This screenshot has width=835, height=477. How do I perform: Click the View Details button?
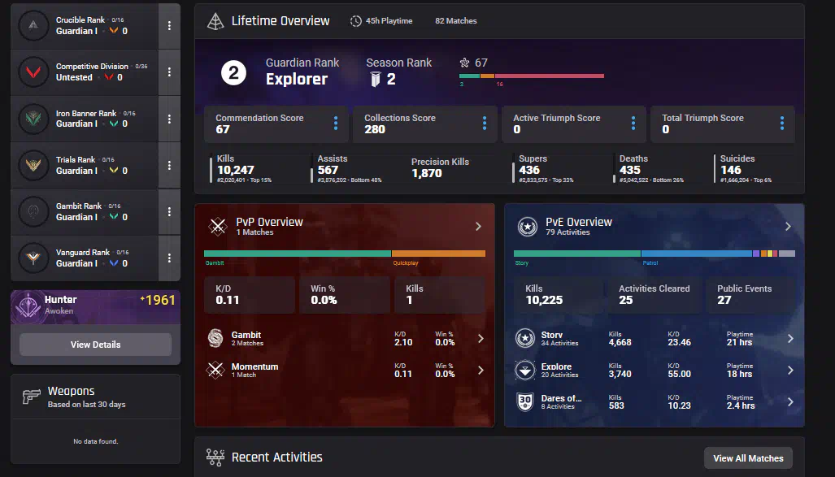[x=95, y=345]
